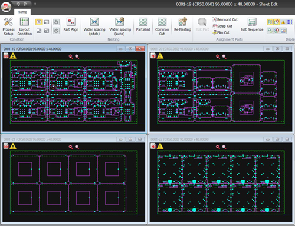This screenshot has width=295, height=226.
Task: Open Process Setup
Action: tap(8, 26)
